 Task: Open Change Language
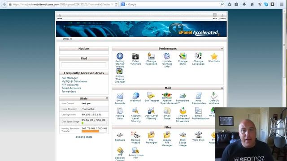click(x=198, y=56)
